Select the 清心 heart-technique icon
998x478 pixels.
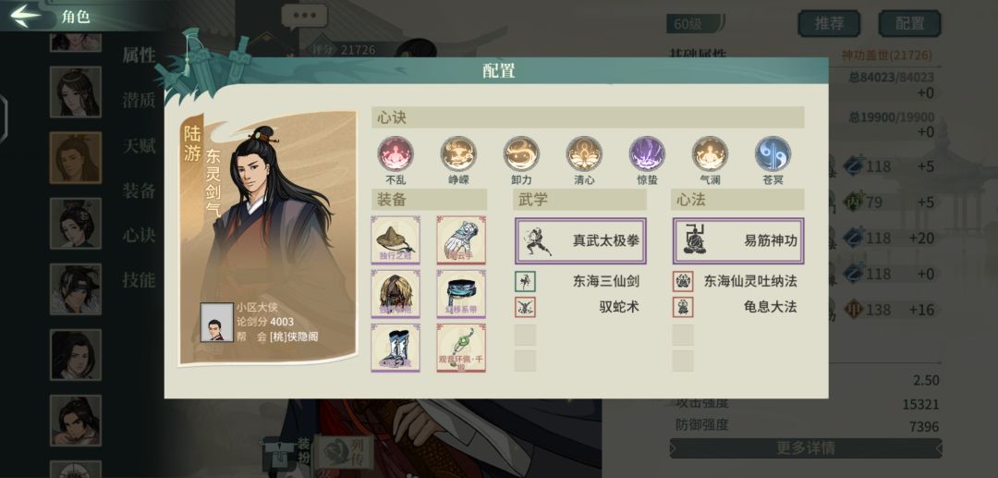click(584, 153)
